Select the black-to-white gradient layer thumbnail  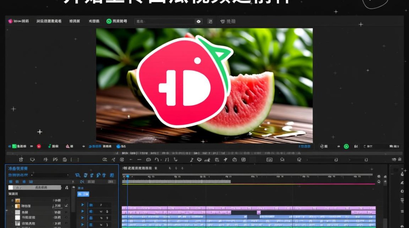tap(17, 224)
